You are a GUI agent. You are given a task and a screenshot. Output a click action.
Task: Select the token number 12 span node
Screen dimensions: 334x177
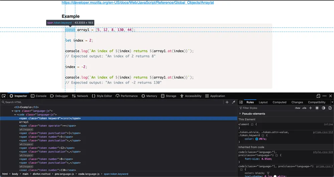pos(47,148)
